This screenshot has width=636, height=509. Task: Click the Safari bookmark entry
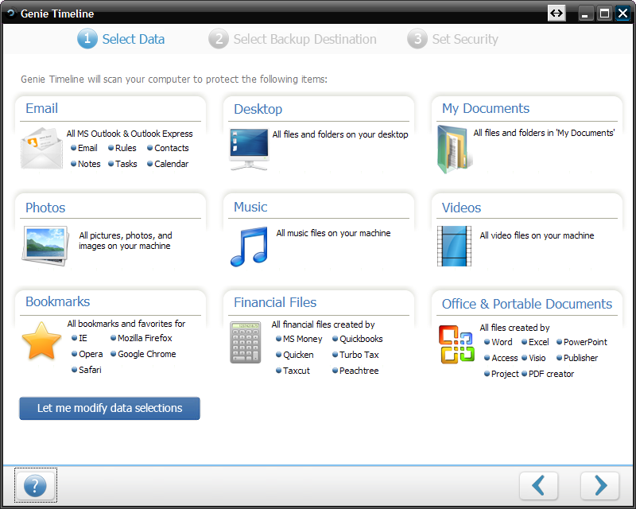[x=87, y=370]
